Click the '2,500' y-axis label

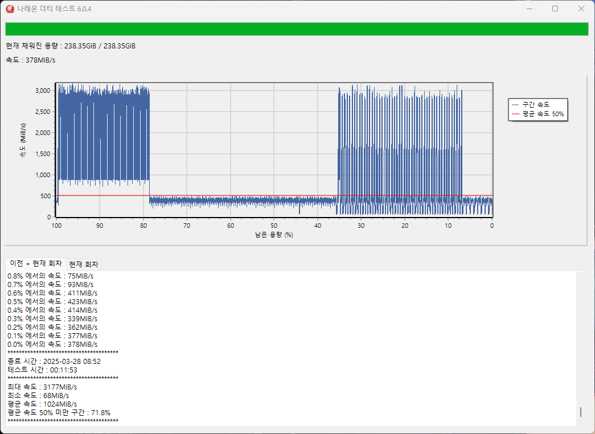[43, 112]
